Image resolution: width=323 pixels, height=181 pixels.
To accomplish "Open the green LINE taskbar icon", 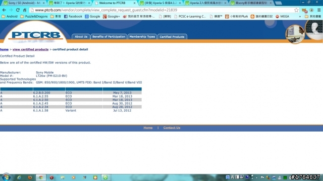I will click(105, 177).
